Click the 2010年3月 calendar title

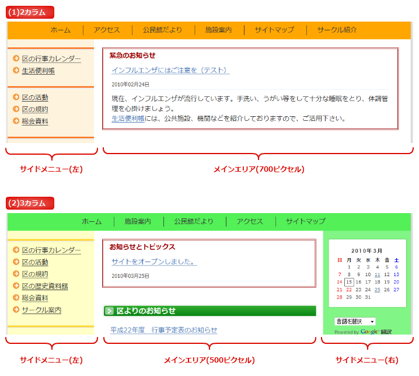[x=366, y=251]
